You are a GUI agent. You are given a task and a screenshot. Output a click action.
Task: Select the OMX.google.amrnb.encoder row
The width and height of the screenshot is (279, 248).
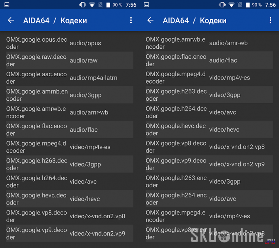click(70, 95)
